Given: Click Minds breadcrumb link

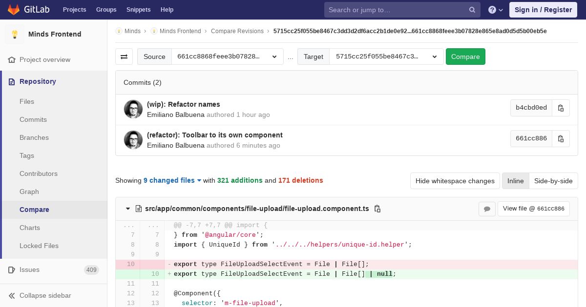Looking at the screenshot, I should pos(132,31).
